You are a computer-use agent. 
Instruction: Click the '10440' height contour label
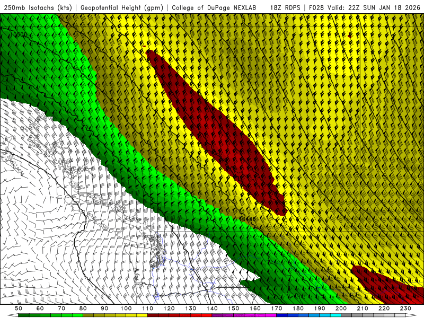(x=248, y=219)
